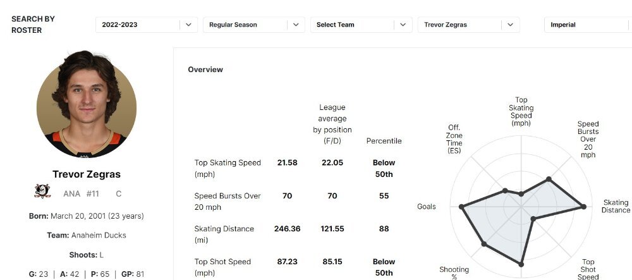
Task: Click the Goals data point on radar chart
Action: tap(461, 207)
